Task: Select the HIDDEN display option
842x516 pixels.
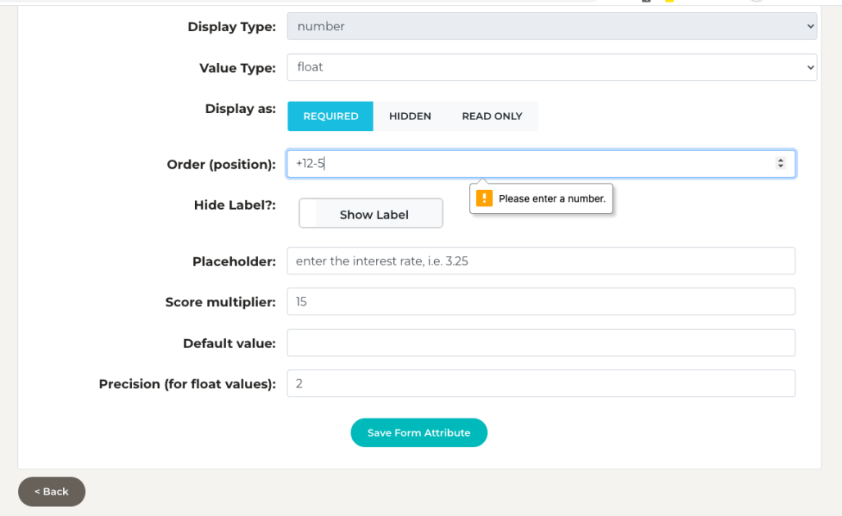Action: click(410, 116)
